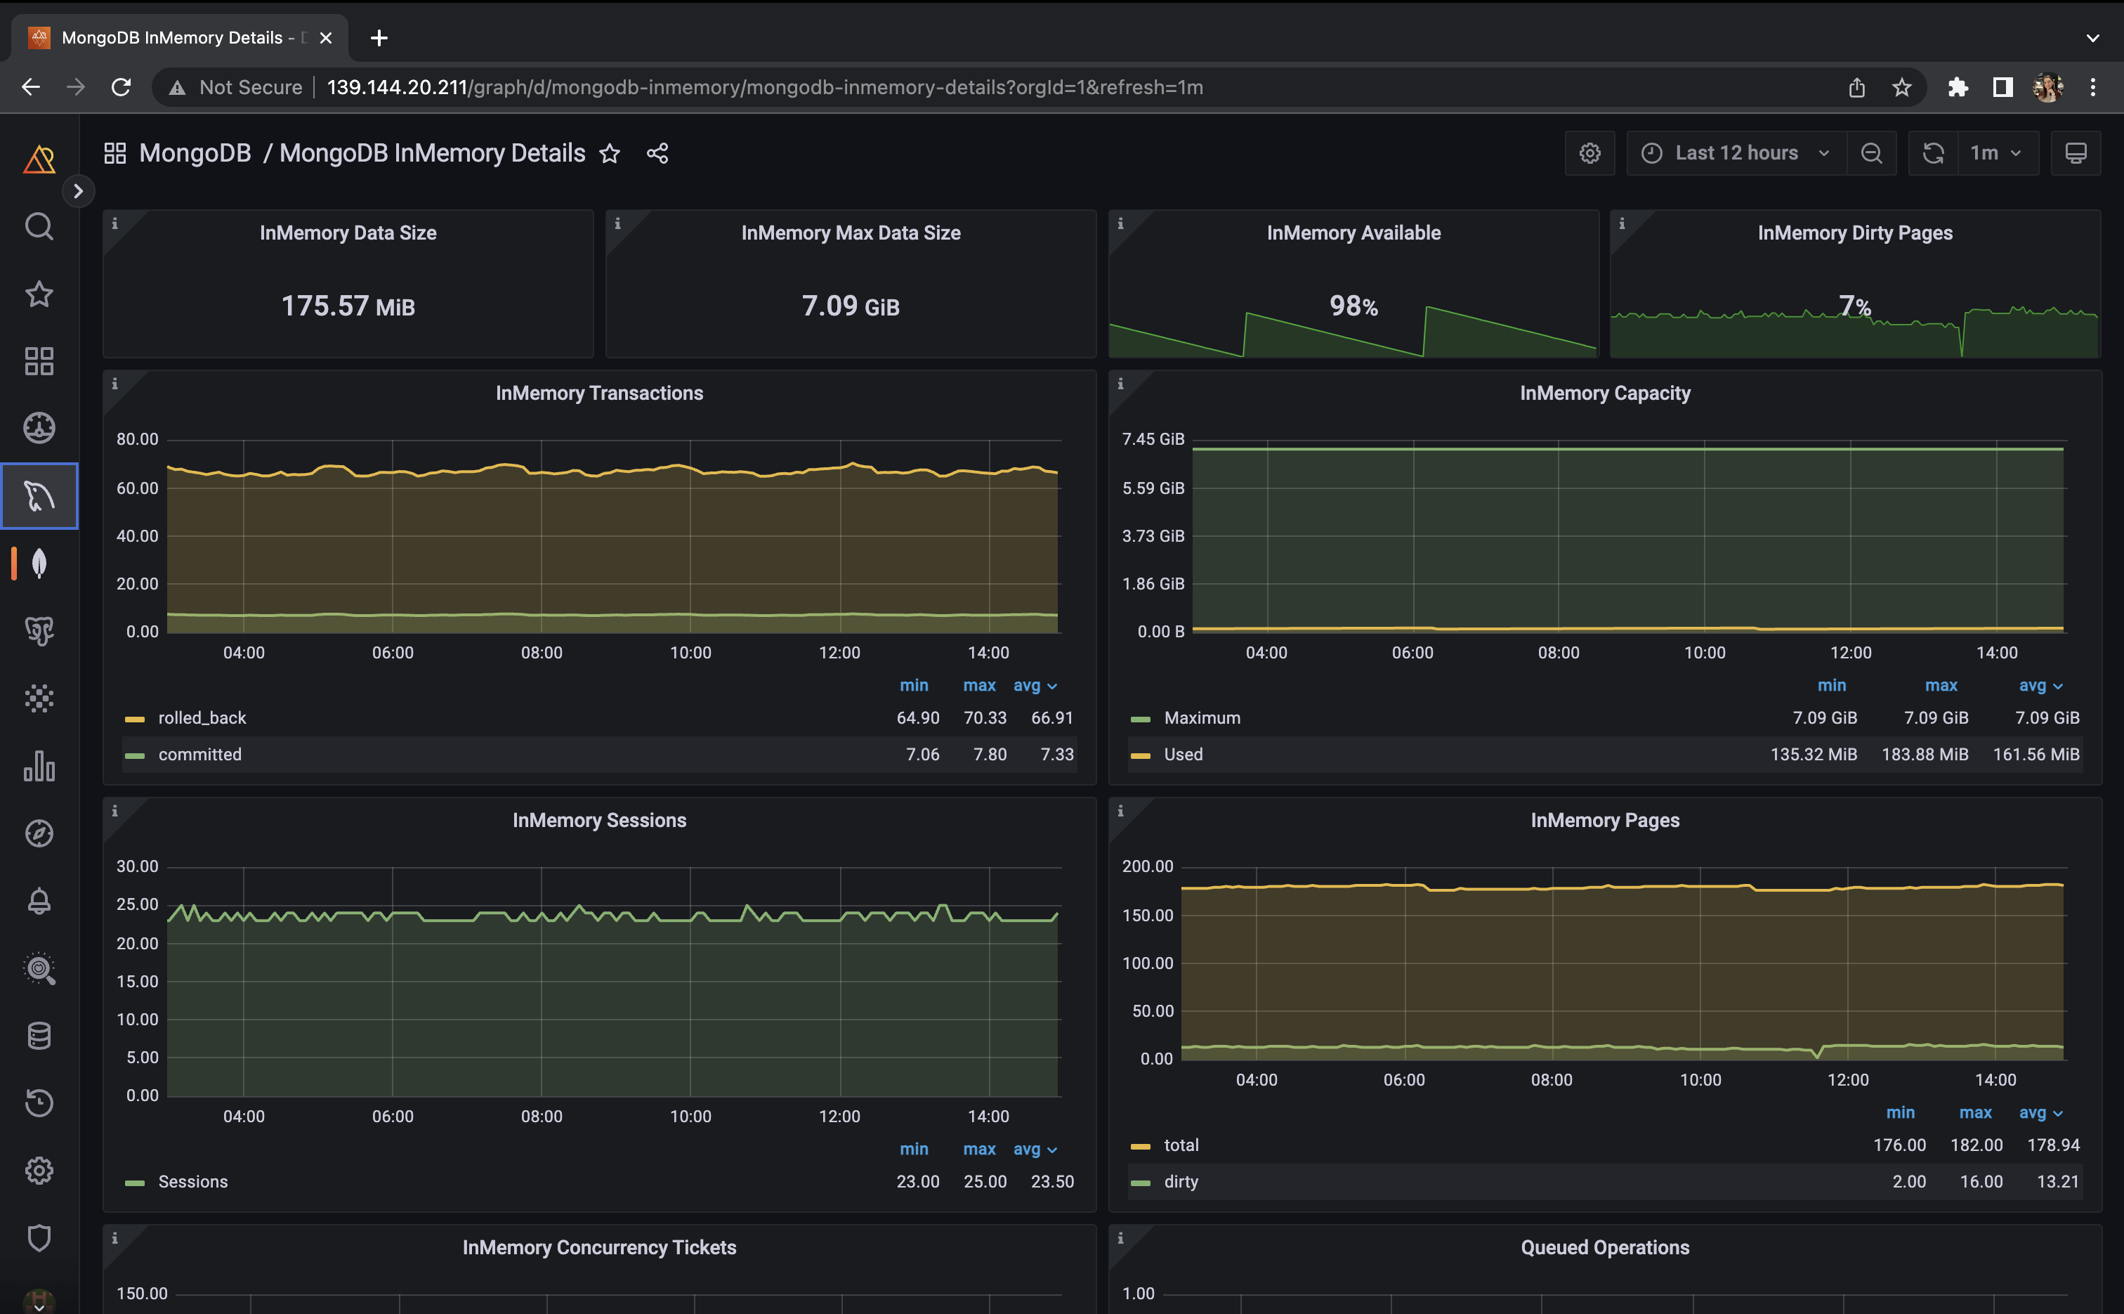Change rolled_back series color swatch

point(135,719)
